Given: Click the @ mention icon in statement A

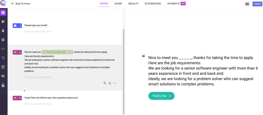Looking at the screenshot, I should click(110, 83).
